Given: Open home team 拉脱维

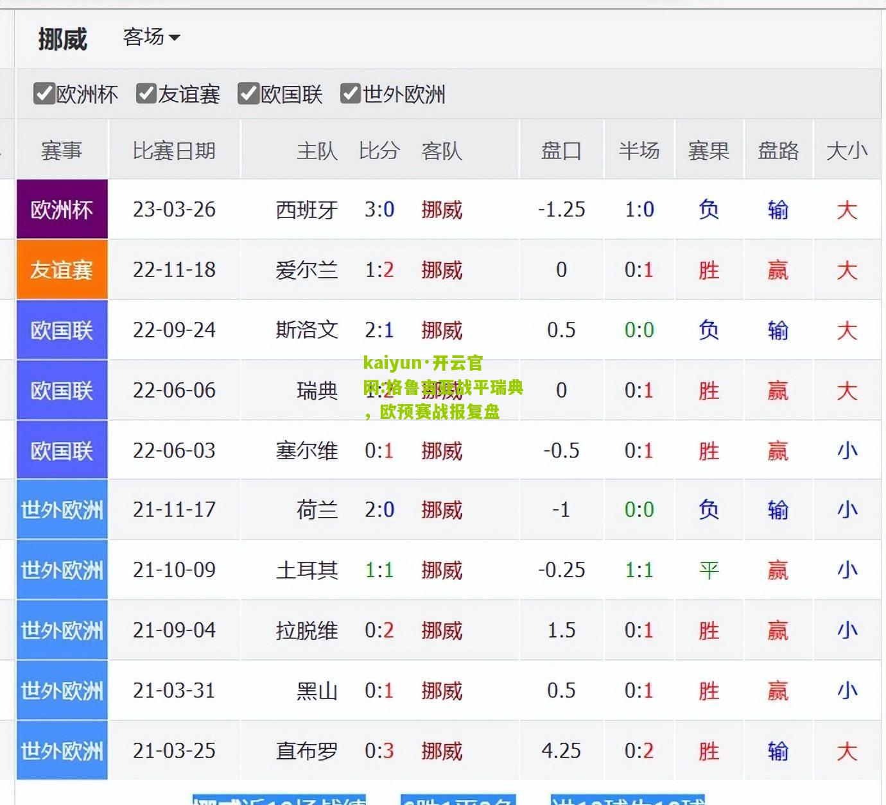Looking at the screenshot, I should tap(307, 630).
